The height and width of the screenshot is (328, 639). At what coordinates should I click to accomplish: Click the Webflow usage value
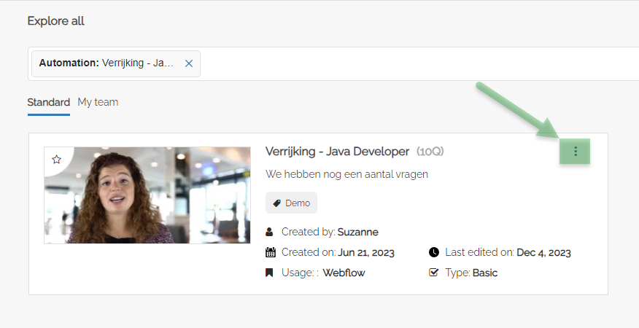344,273
